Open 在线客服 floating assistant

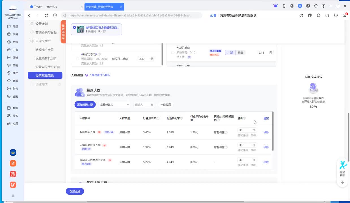coord(343,168)
